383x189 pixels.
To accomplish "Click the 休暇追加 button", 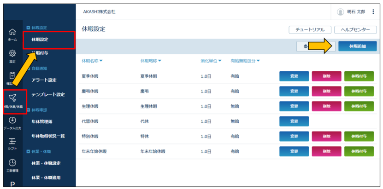I will point(358,46).
